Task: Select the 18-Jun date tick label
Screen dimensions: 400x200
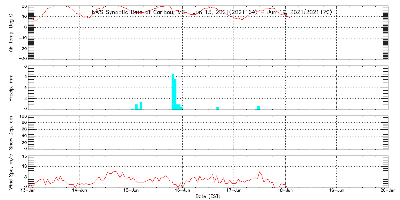Action: 285,191
